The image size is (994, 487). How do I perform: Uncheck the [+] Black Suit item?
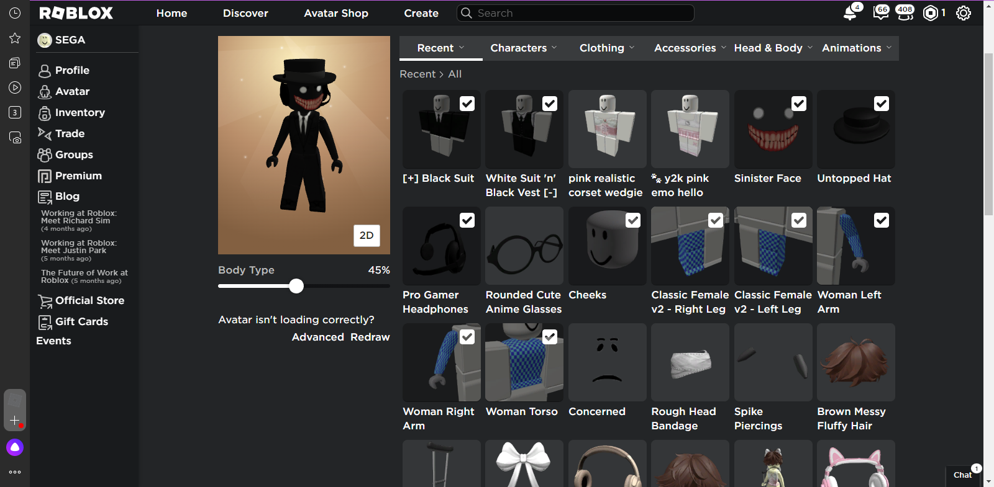point(467,104)
